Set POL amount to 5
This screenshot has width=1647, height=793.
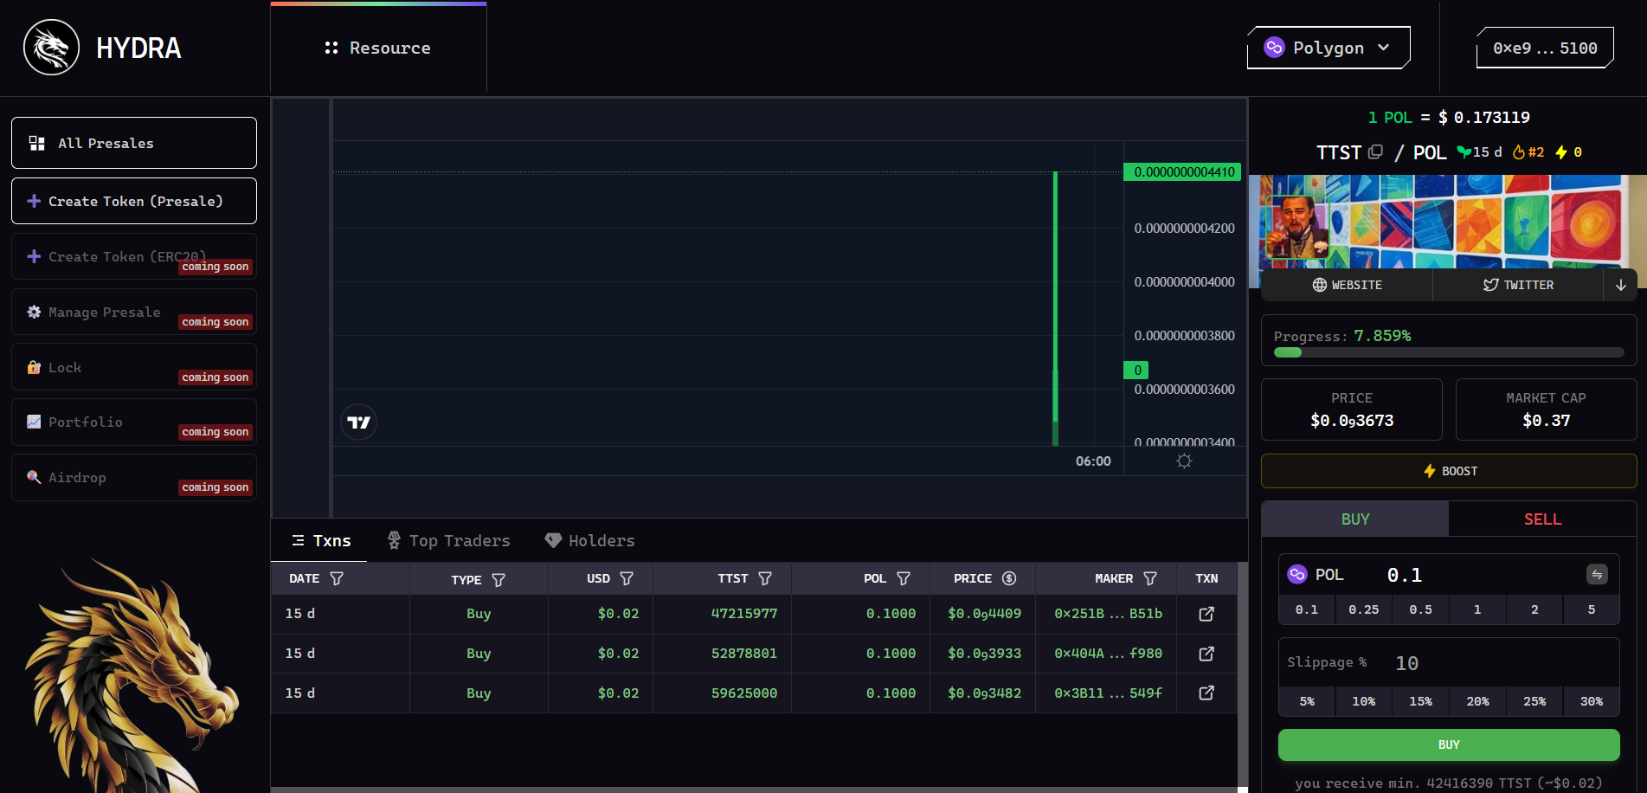pos(1592,609)
